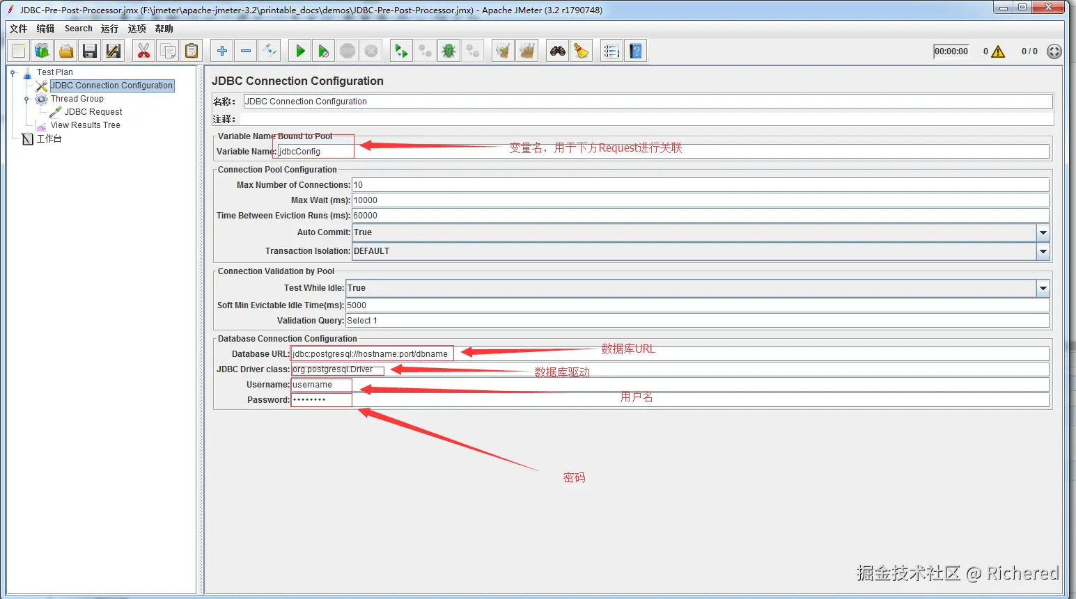This screenshot has height=599, width=1076.
Task: Click the 0 / 0 thread counter
Action: tap(1029, 51)
